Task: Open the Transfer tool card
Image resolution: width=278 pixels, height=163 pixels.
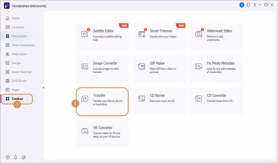Action: point(102,101)
